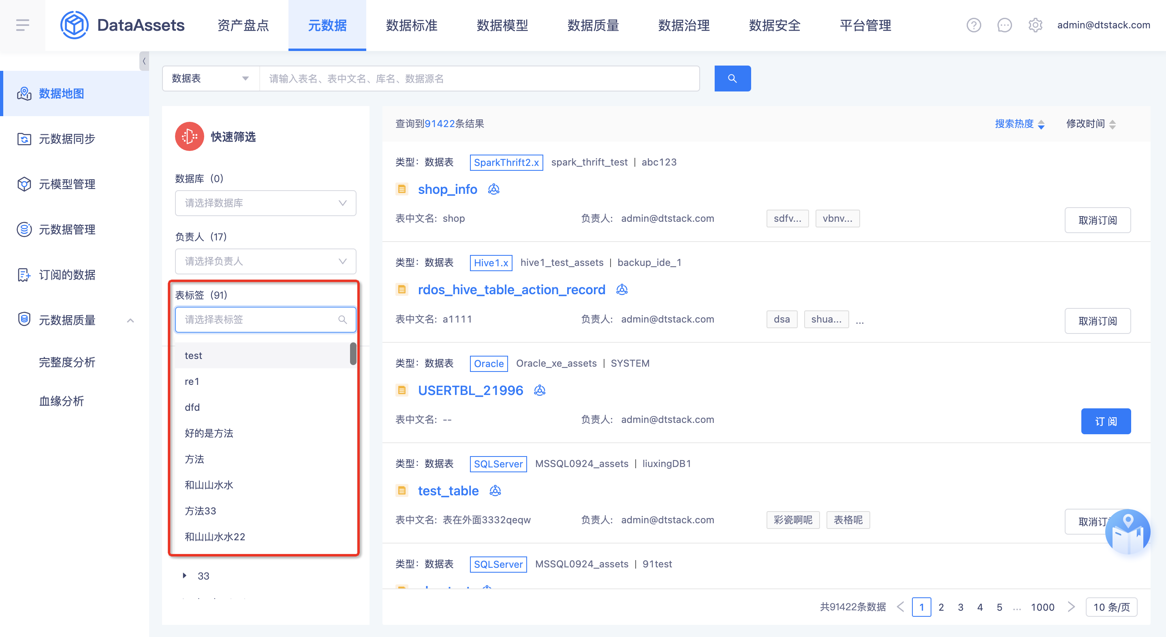This screenshot has height=637, width=1166.
Task: Open the shop_info table link
Action: tap(447, 189)
